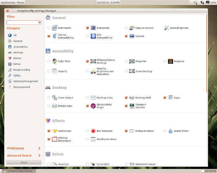Open Window Decoration plugin icon
This screenshot has height=173, width=217.
pyautogui.click(x=55, y=139)
